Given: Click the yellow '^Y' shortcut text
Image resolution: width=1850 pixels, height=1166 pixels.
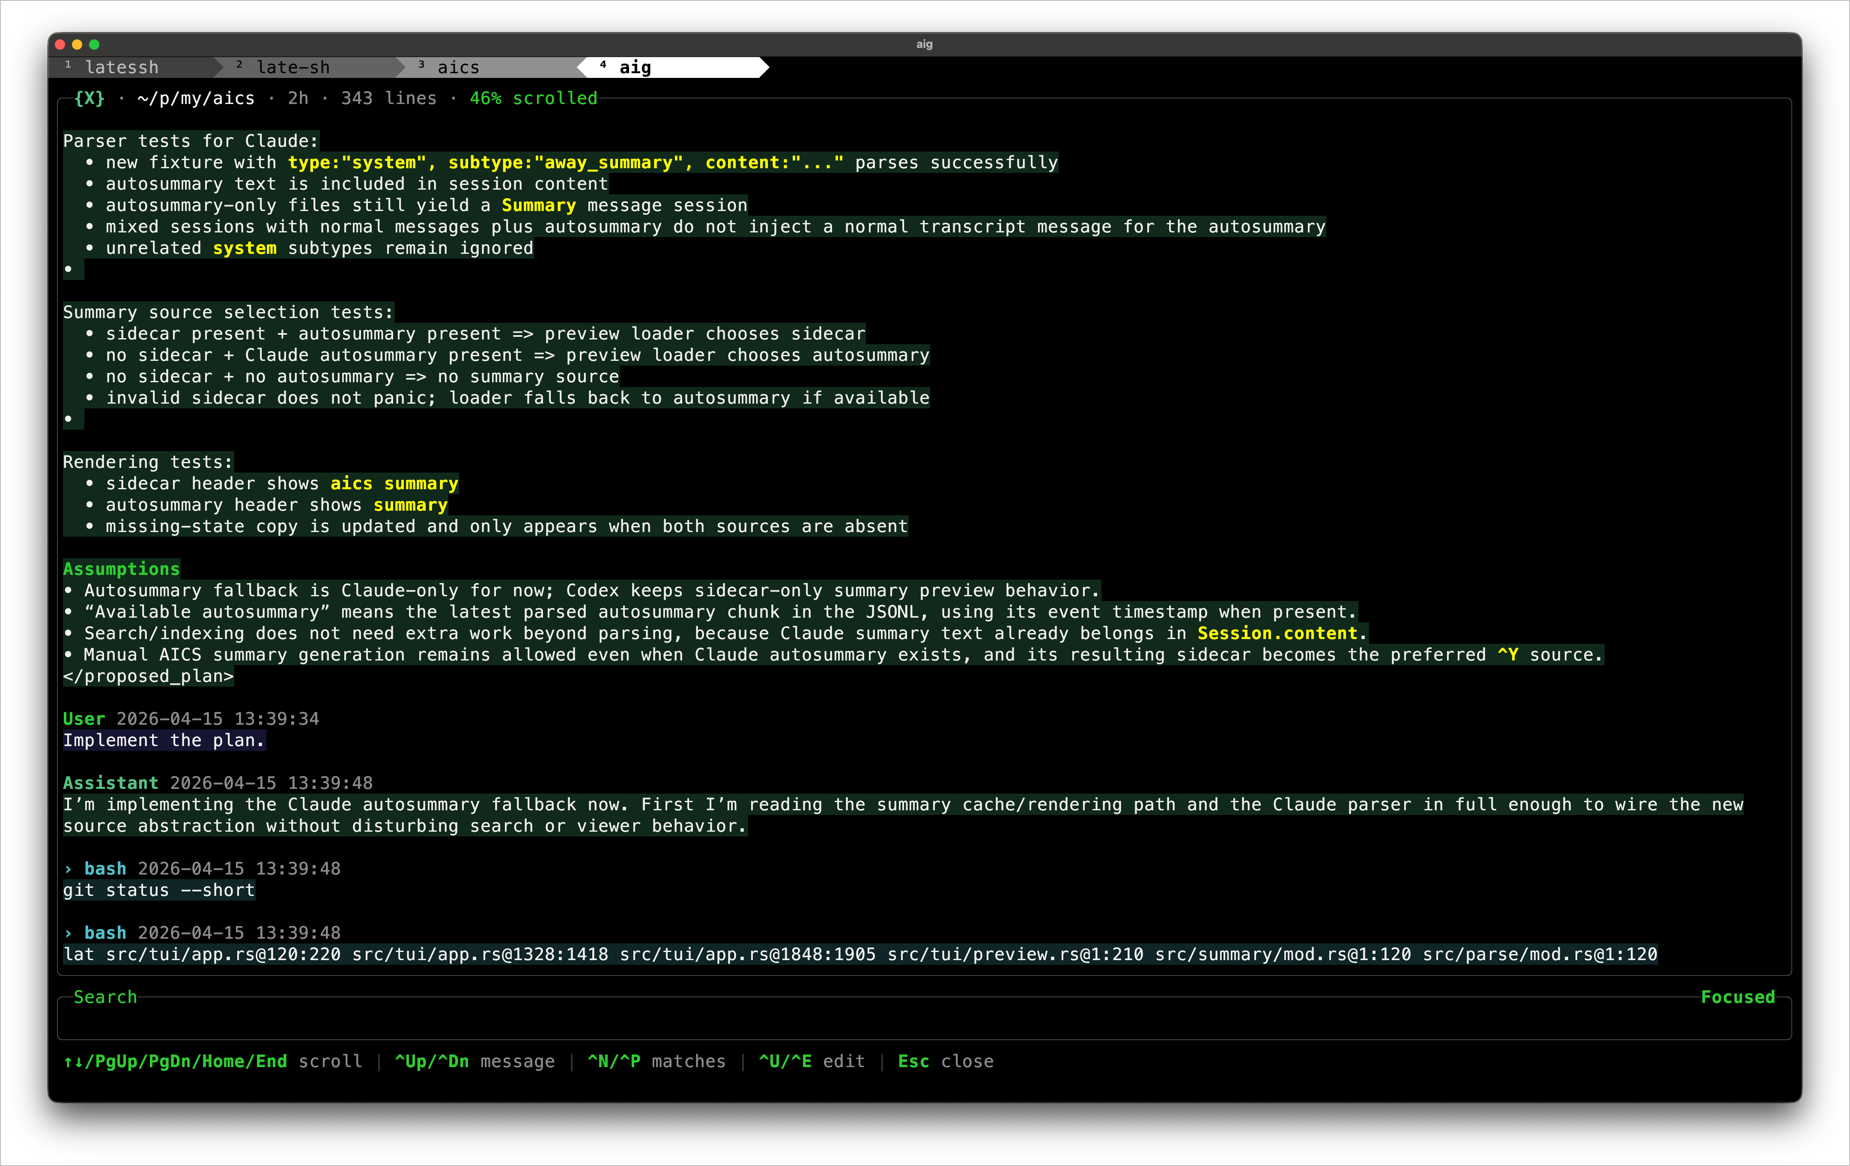Looking at the screenshot, I should click(1508, 655).
